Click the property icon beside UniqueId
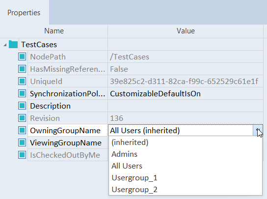 (x=22, y=81)
